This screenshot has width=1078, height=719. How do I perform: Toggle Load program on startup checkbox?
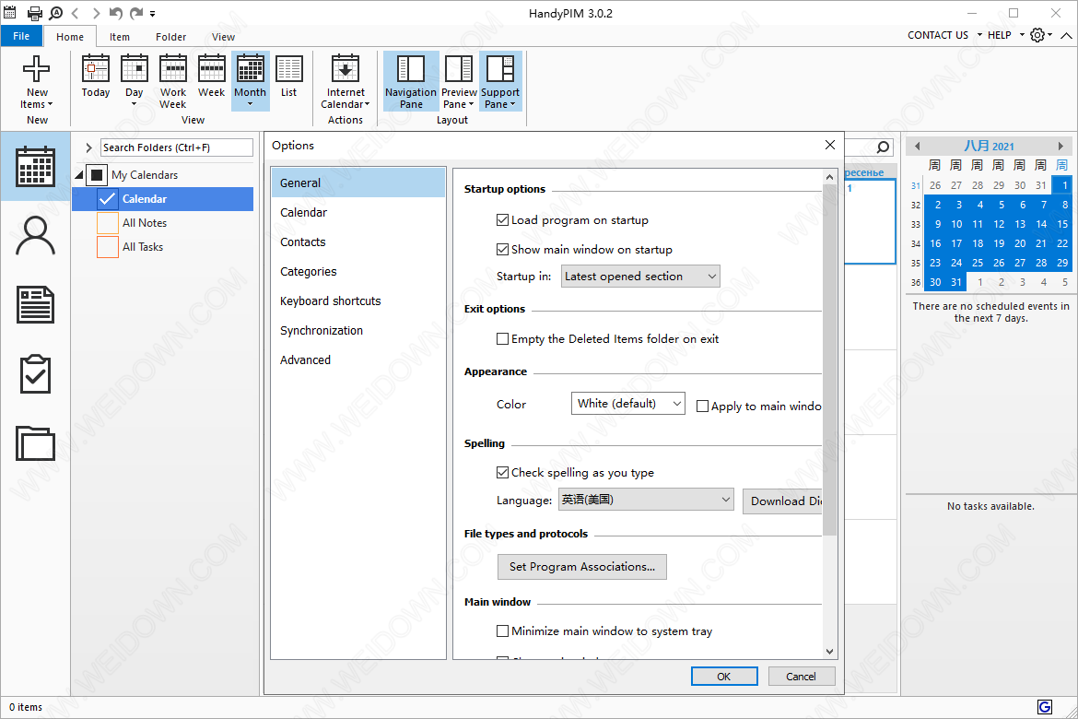(502, 220)
